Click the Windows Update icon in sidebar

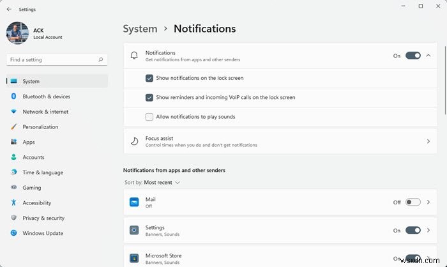(13, 234)
